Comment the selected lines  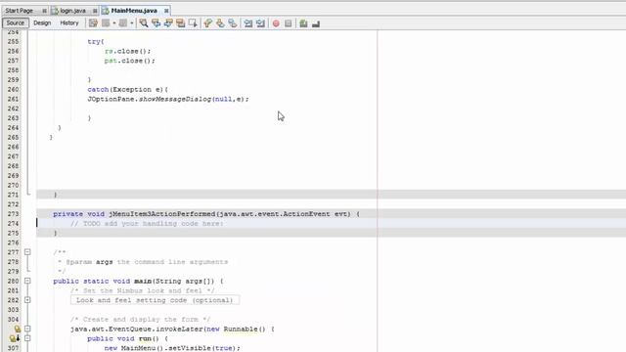point(303,23)
